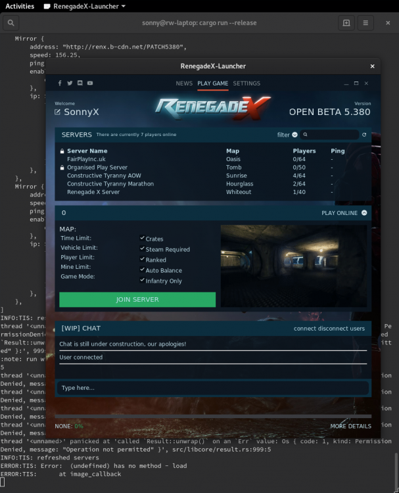The image size is (399, 493).
Task: Close the launcher with inner close icon
Action: click(366, 83)
